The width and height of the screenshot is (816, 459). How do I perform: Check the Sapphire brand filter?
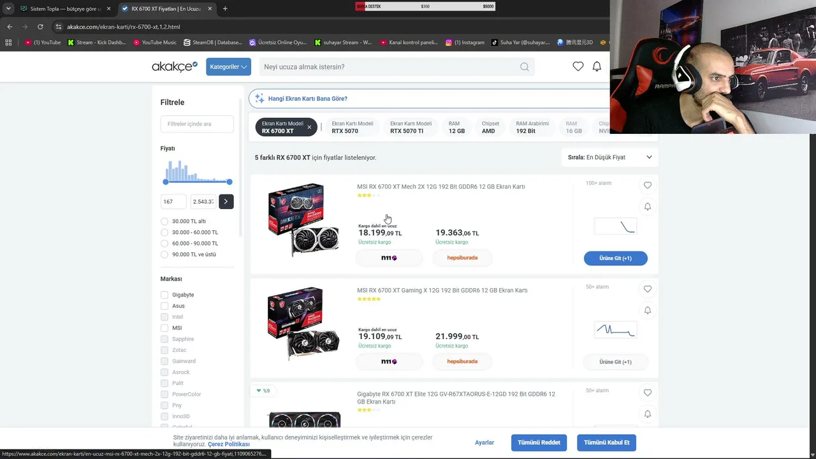(x=164, y=339)
